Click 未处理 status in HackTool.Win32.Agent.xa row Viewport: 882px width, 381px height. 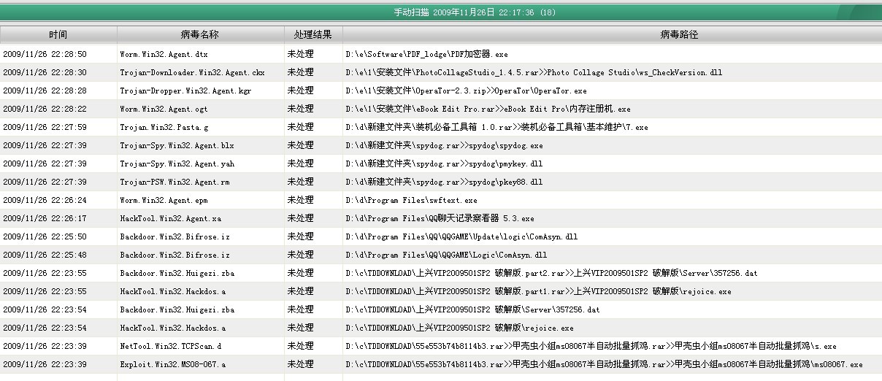[300, 218]
